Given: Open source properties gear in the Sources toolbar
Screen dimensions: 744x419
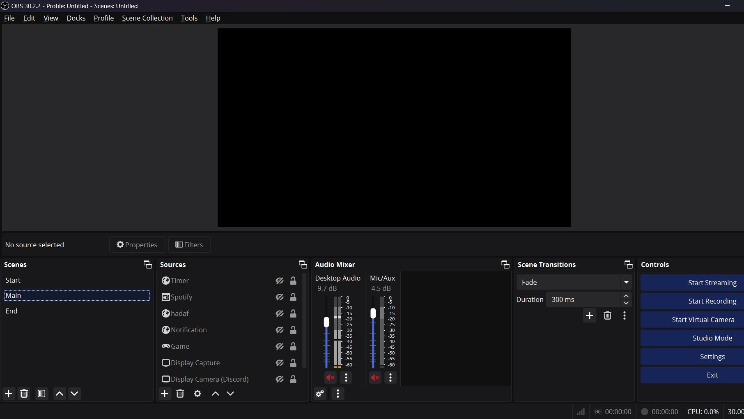Looking at the screenshot, I should coord(197,394).
